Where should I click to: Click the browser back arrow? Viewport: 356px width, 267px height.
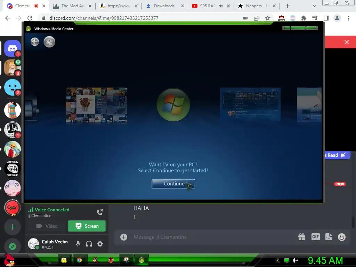pos(8,18)
